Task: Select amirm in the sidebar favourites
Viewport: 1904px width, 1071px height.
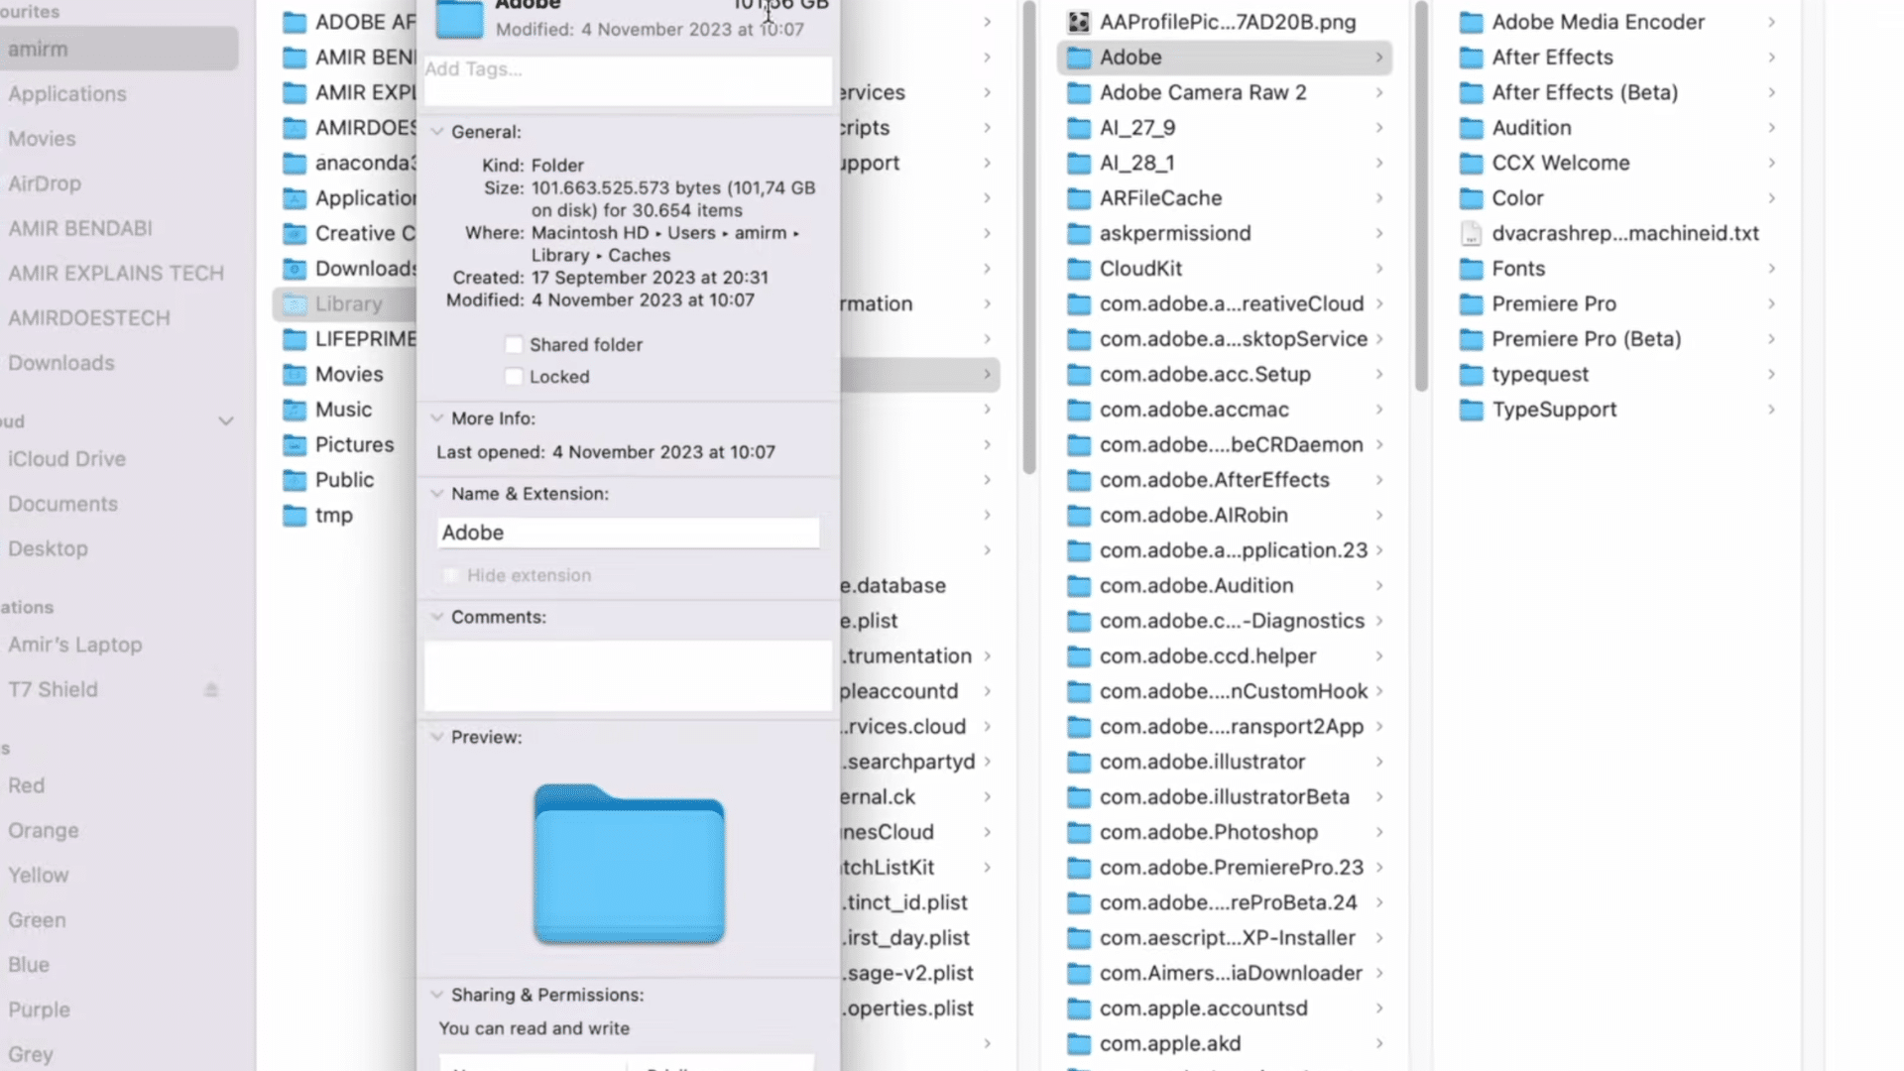Action: [119, 49]
